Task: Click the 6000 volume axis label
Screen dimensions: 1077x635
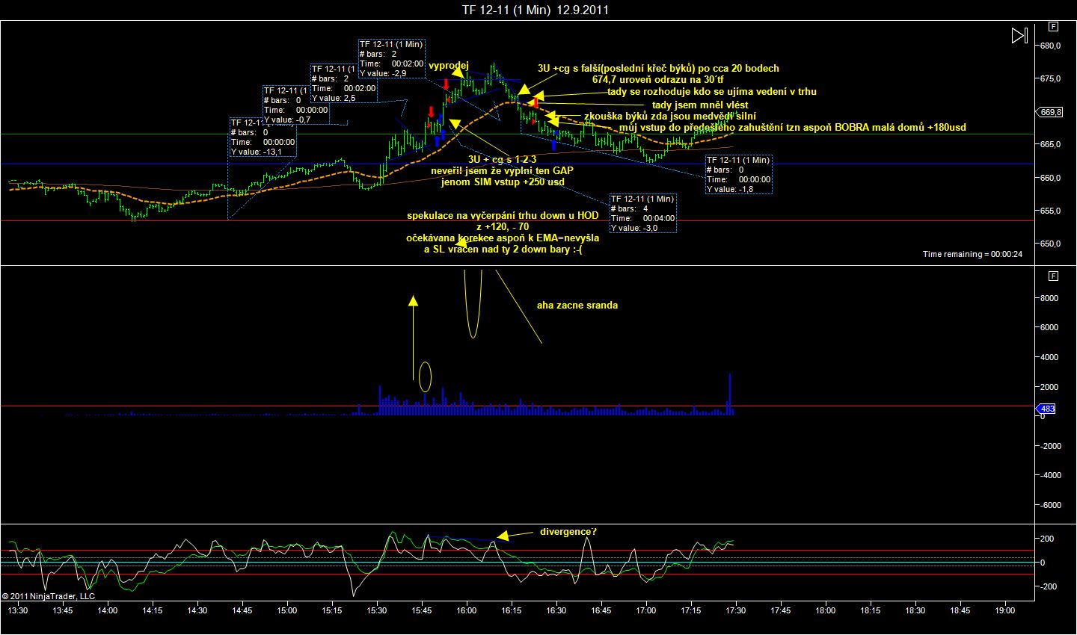Action: (1049, 327)
